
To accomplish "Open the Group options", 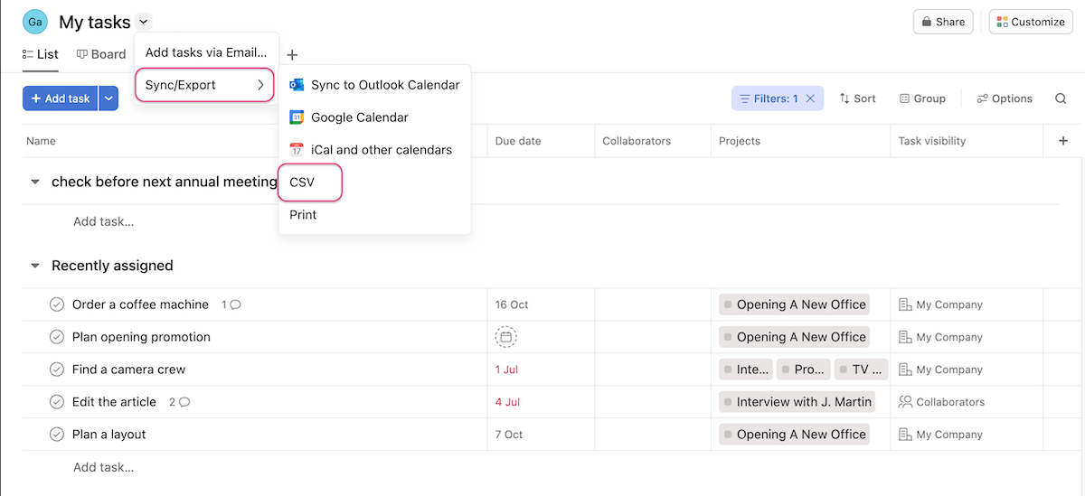I will 922,98.
